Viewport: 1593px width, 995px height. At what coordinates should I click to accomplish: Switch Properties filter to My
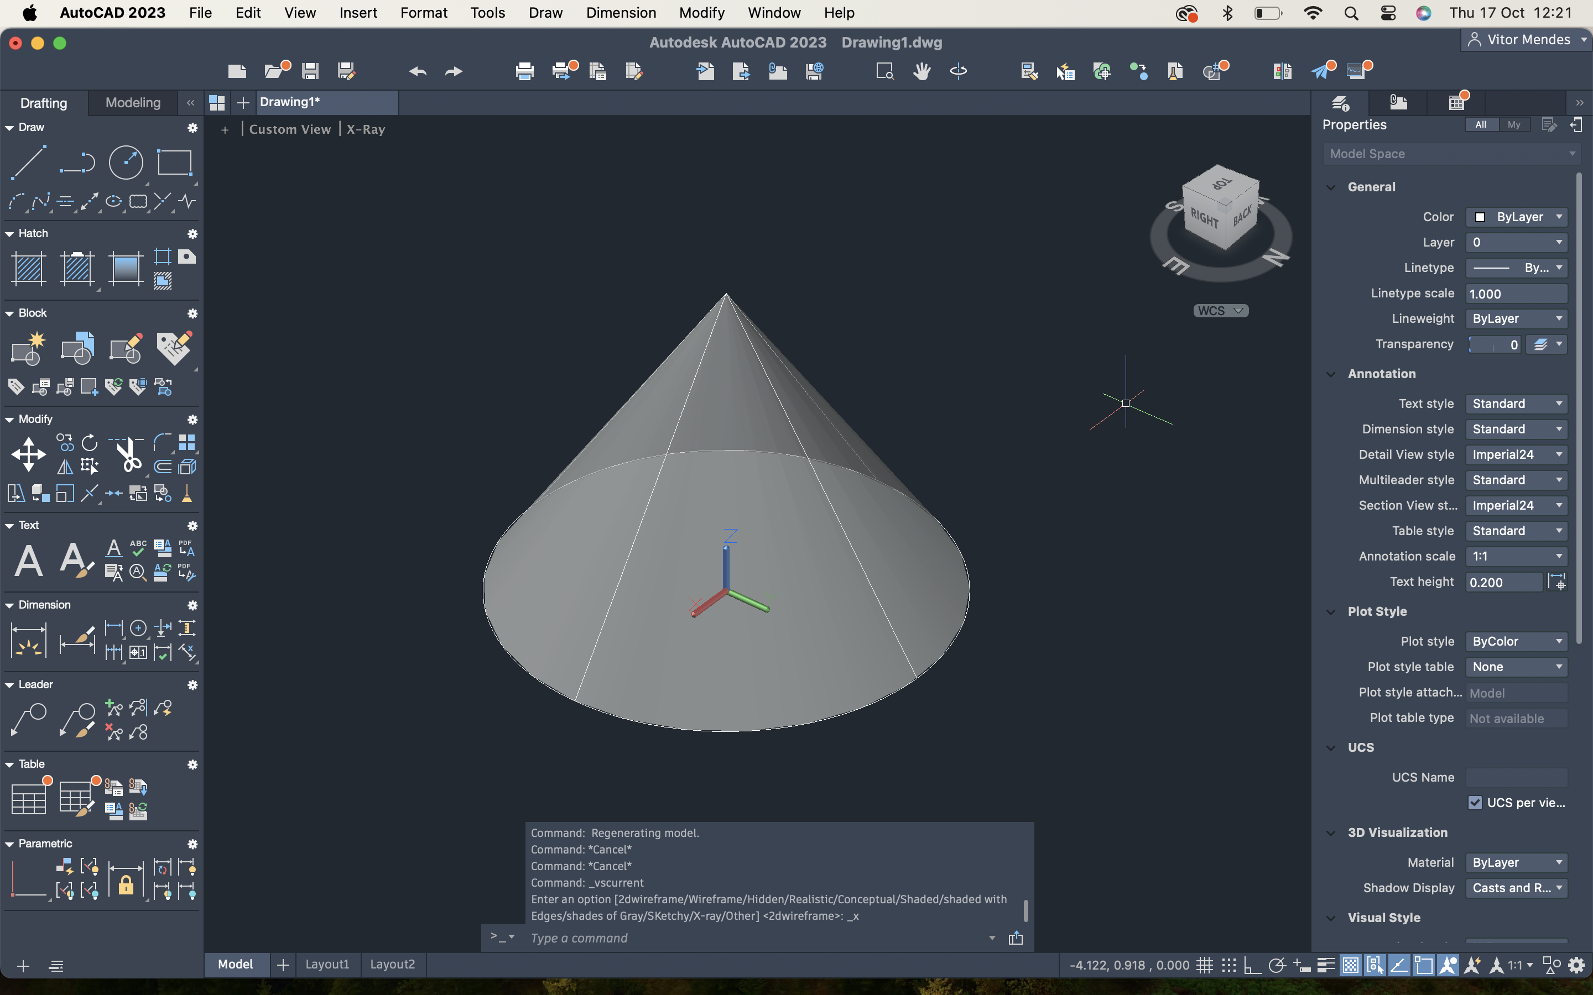click(x=1514, y=125)
